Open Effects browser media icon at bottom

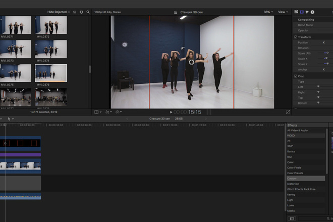(292, 218)
